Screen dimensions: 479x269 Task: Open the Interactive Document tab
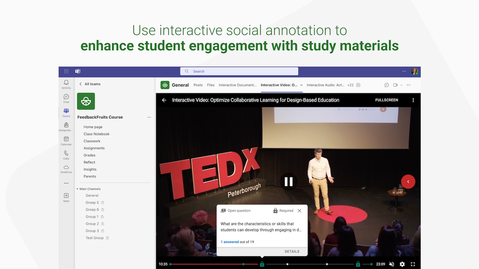(238, 85)
